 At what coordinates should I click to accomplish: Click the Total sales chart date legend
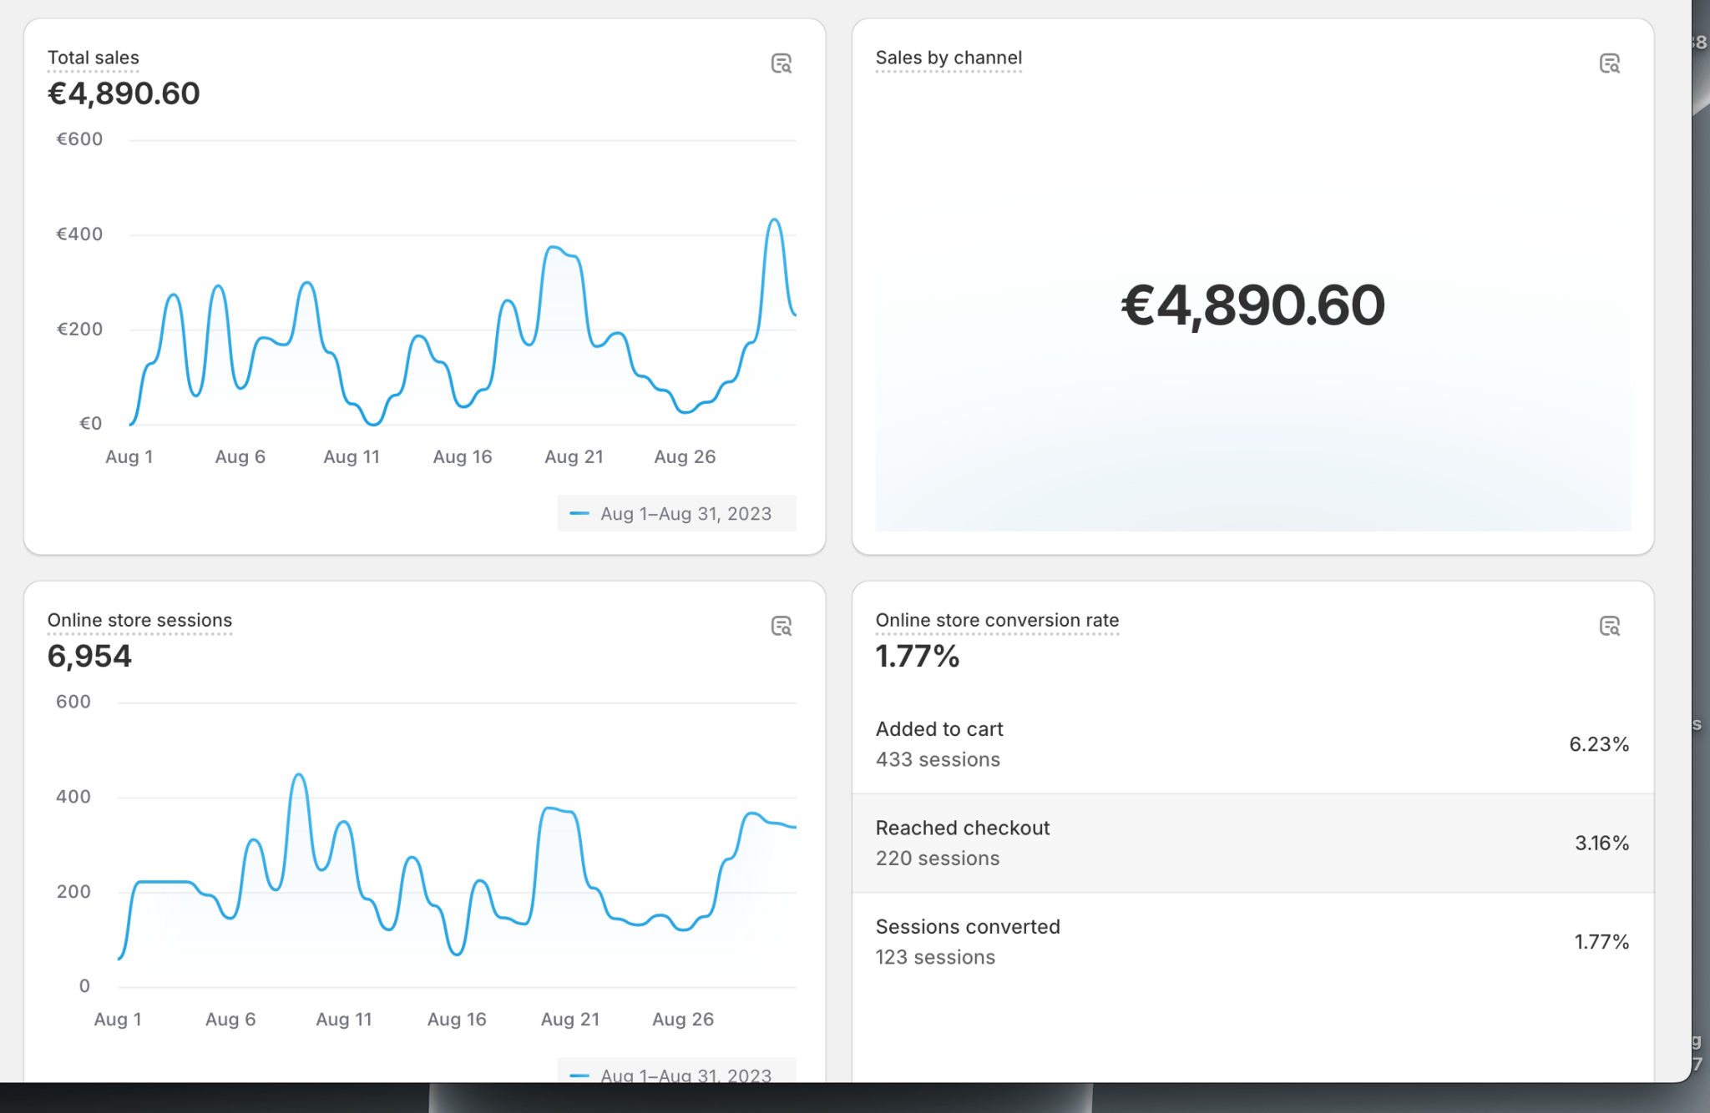[677, 513]
